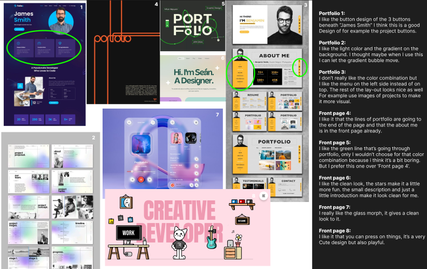Image resolution: width=427 pixels, height=269 pixels.
Task: Select the orange portfolio front page 4
Action: coord(123,52)
